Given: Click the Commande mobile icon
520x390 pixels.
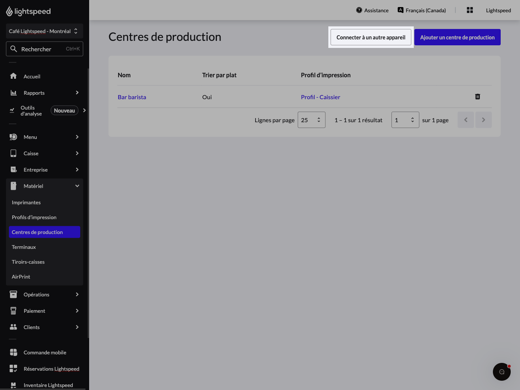Looking at the screenshot, I should [x=13, y=352].
